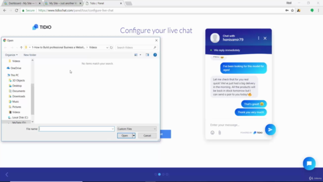This screenshot has width=323, height=182.
Task: Go back in browser history
Action: pos(5,10)
